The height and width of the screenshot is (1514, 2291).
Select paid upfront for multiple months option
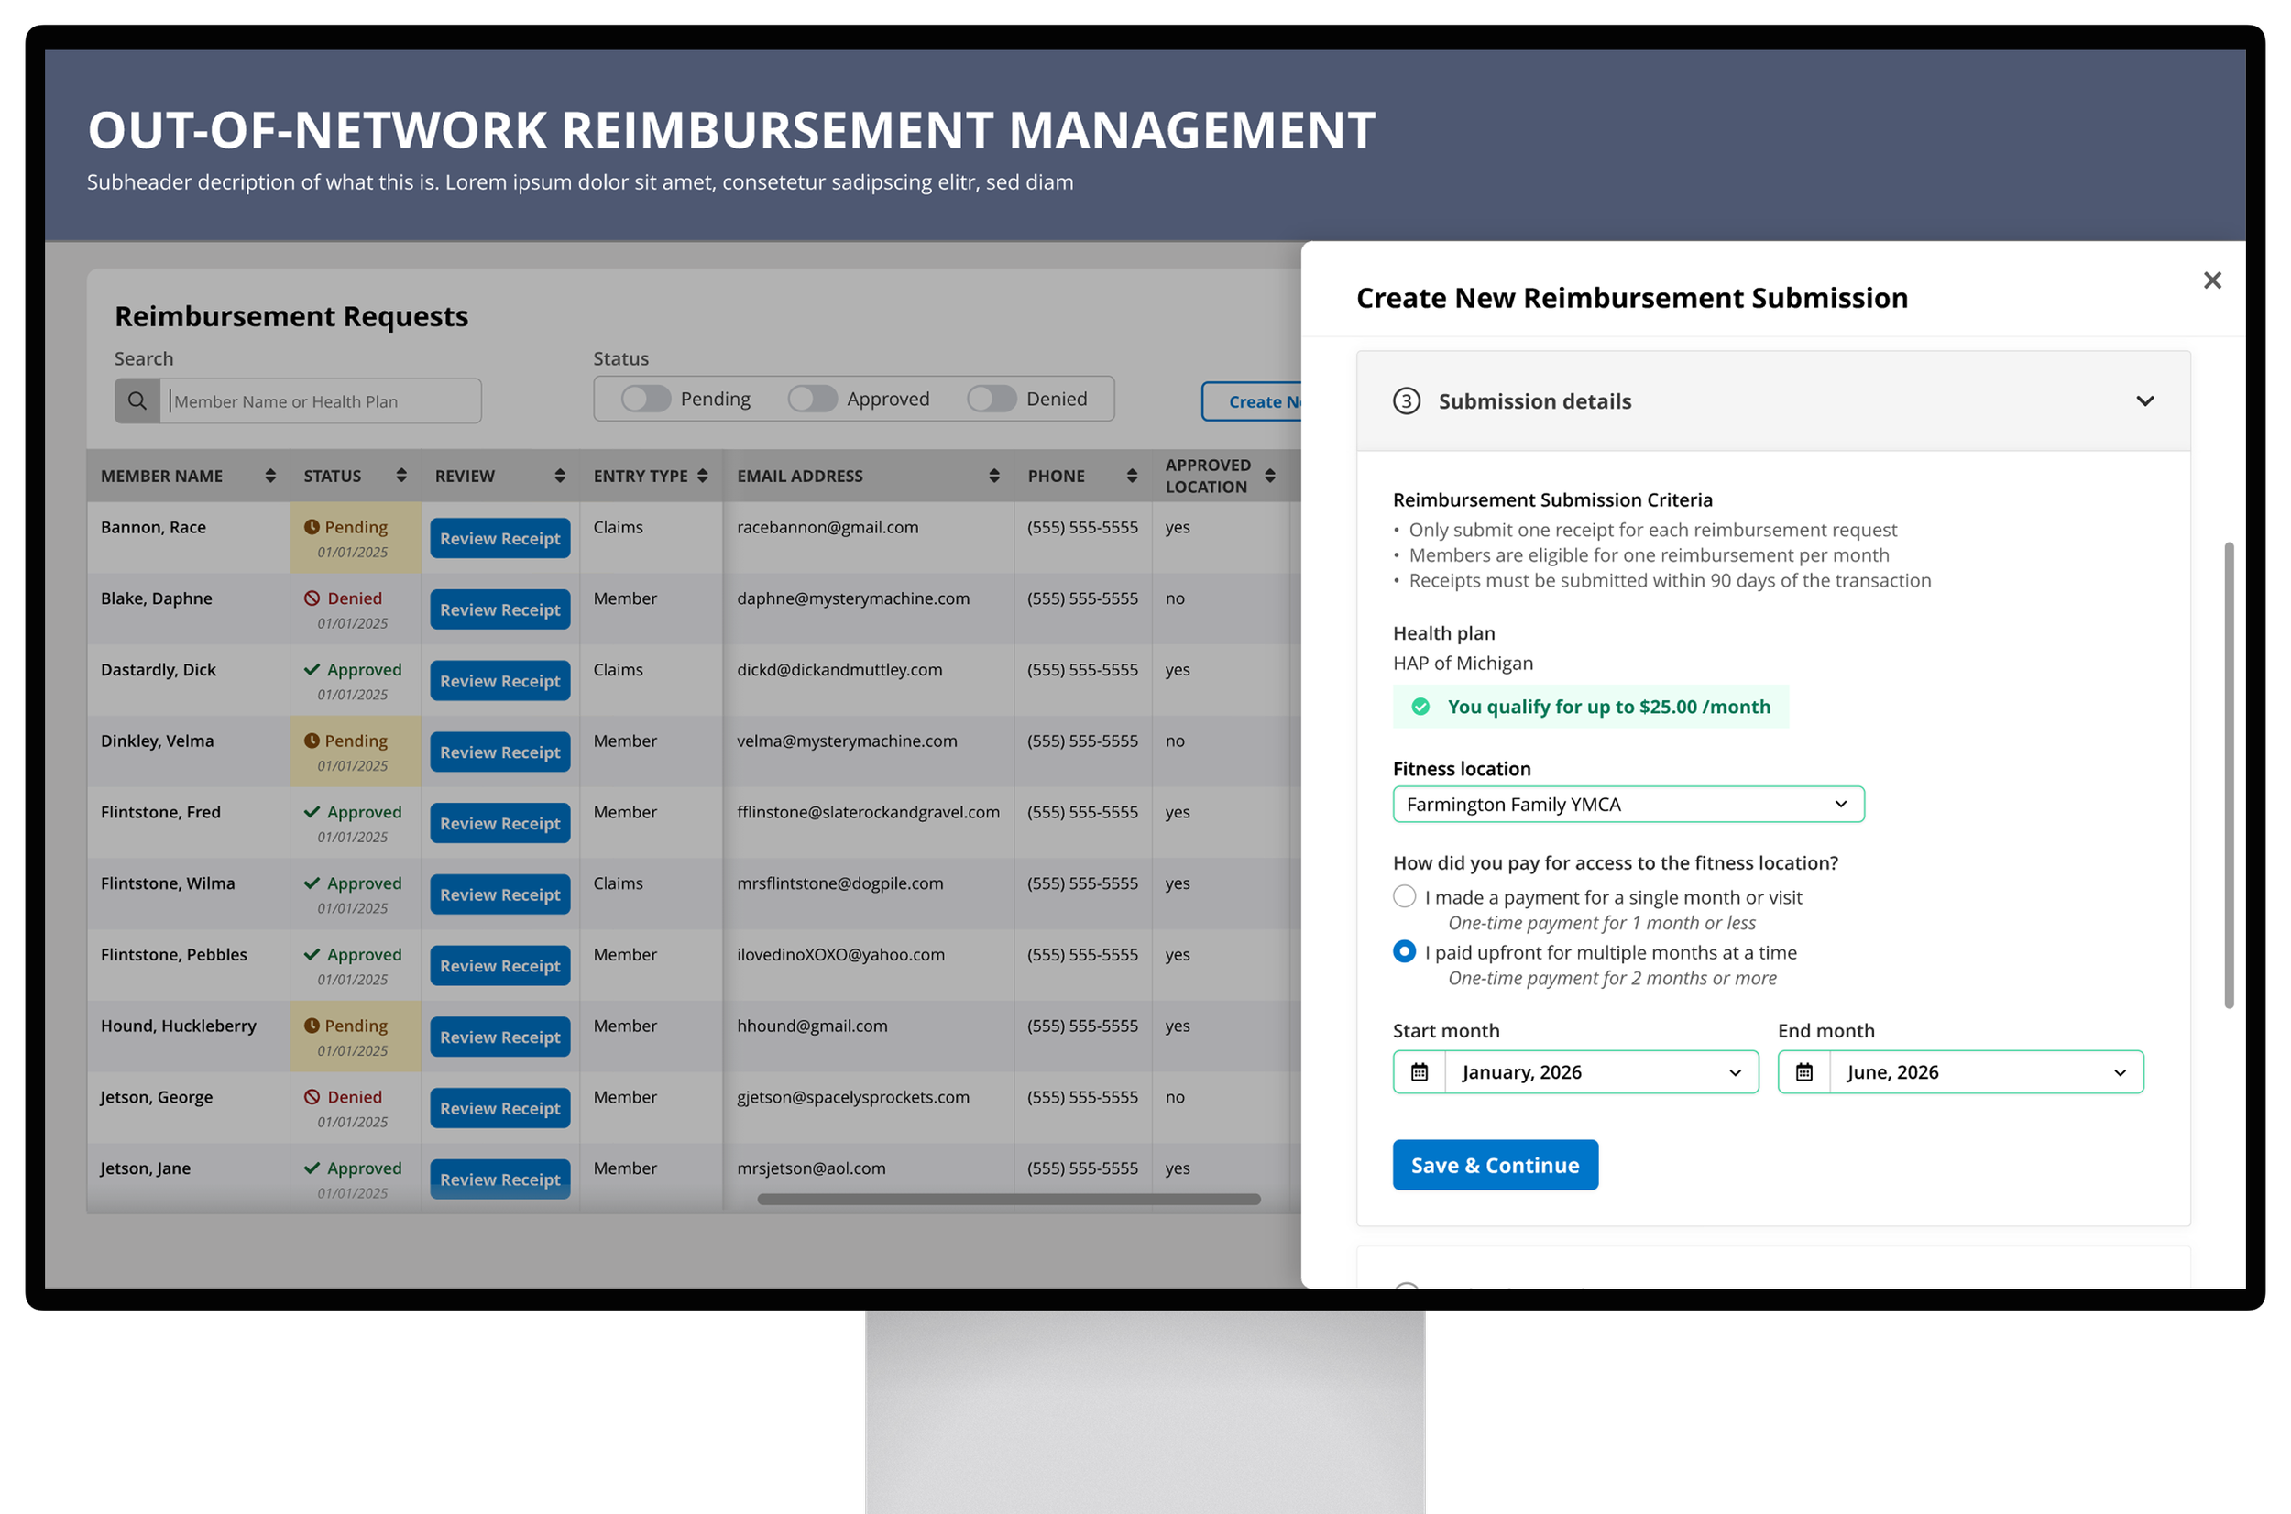point(1404,951)
